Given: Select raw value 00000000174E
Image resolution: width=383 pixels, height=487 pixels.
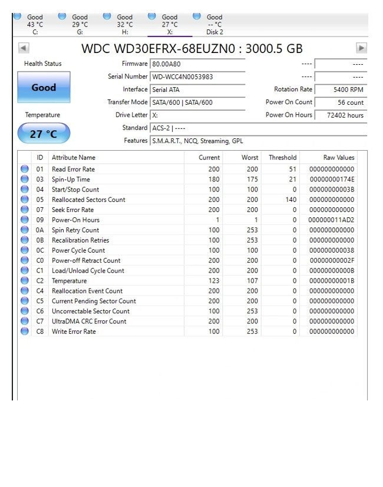Looking at the screenshot, I should point(332,180).
